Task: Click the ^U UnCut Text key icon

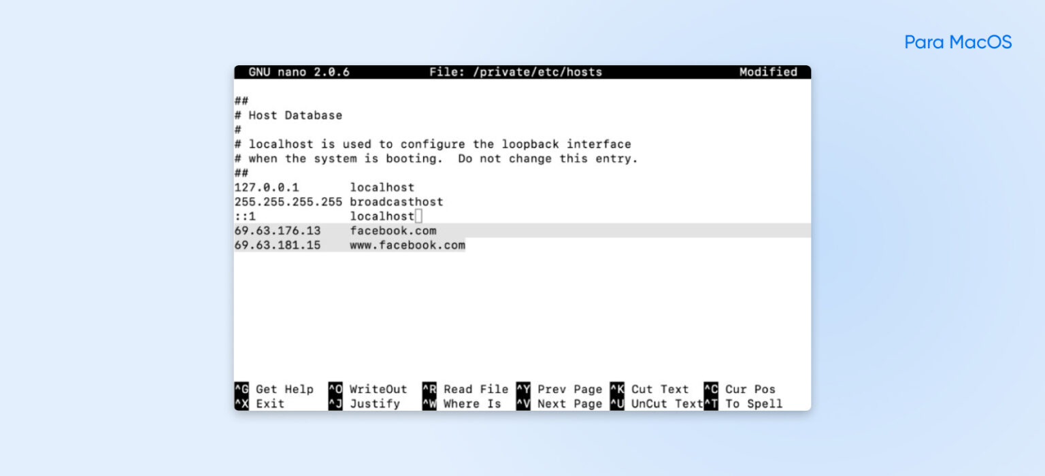Action: pyautogui.click(x=618, y=403)
